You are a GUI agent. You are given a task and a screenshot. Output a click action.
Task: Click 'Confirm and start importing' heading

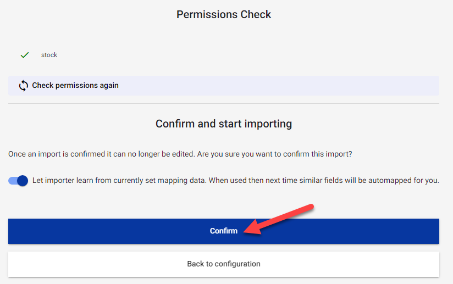224,124
